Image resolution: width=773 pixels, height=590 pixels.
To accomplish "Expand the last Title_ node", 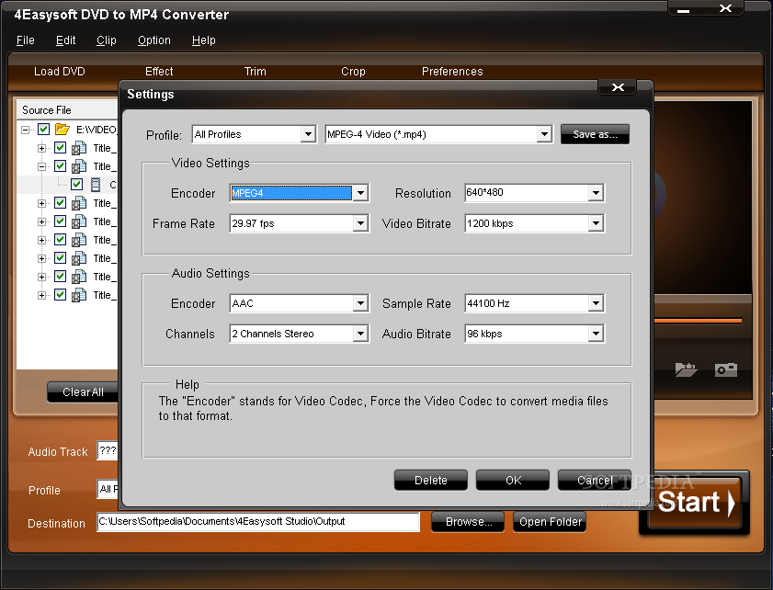I will pyautogui.click(x=42, y=295).
